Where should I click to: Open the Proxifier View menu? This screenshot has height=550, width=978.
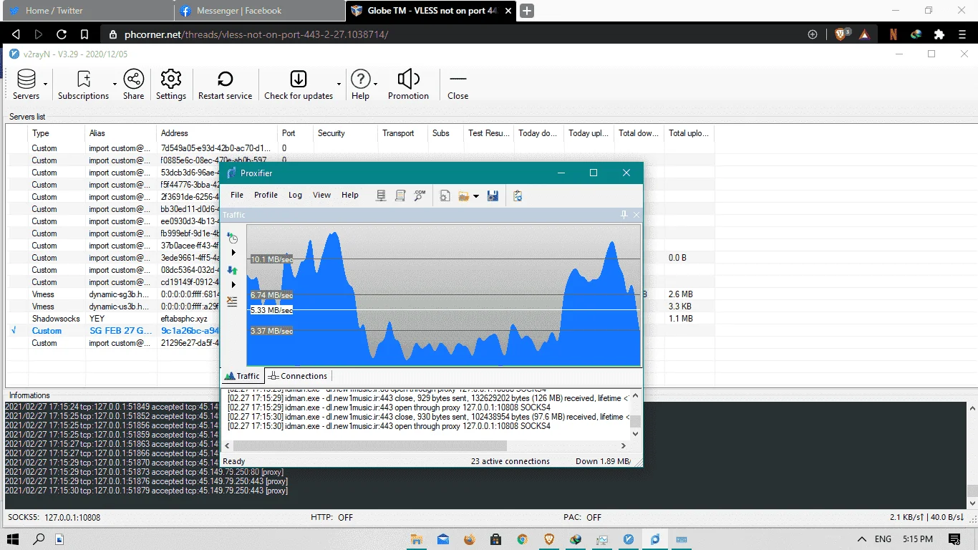(322, 195)
